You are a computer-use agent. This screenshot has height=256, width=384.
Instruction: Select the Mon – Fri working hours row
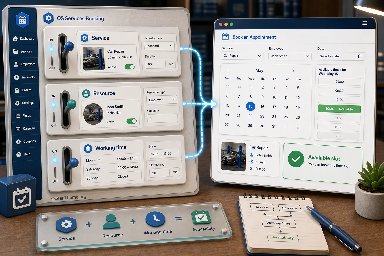coord(112,159)
